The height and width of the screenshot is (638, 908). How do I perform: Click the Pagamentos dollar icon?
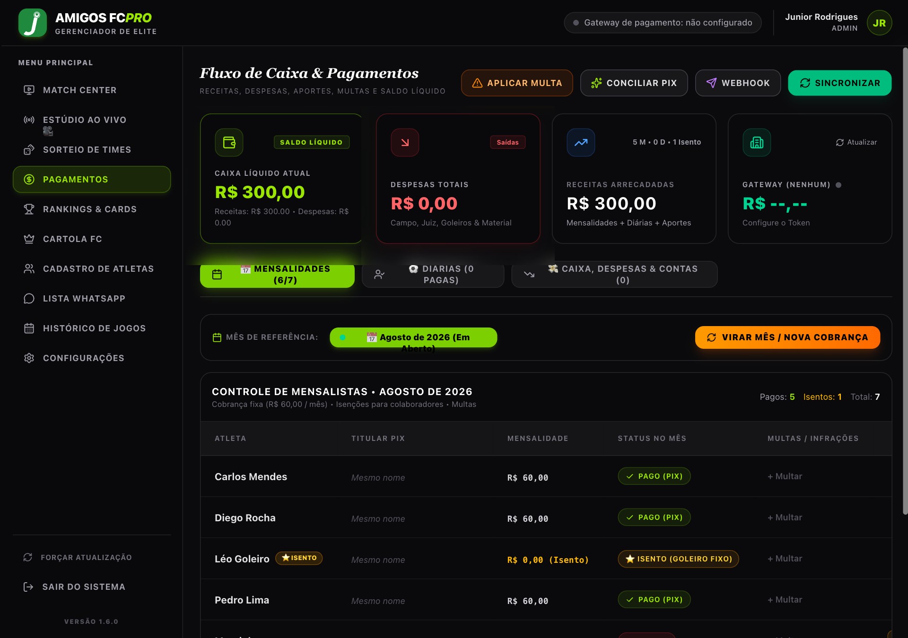click(x=29, y=179)
